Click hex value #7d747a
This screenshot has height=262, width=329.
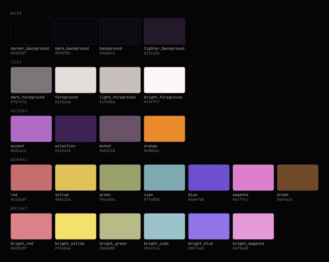[x=18, y=102]
